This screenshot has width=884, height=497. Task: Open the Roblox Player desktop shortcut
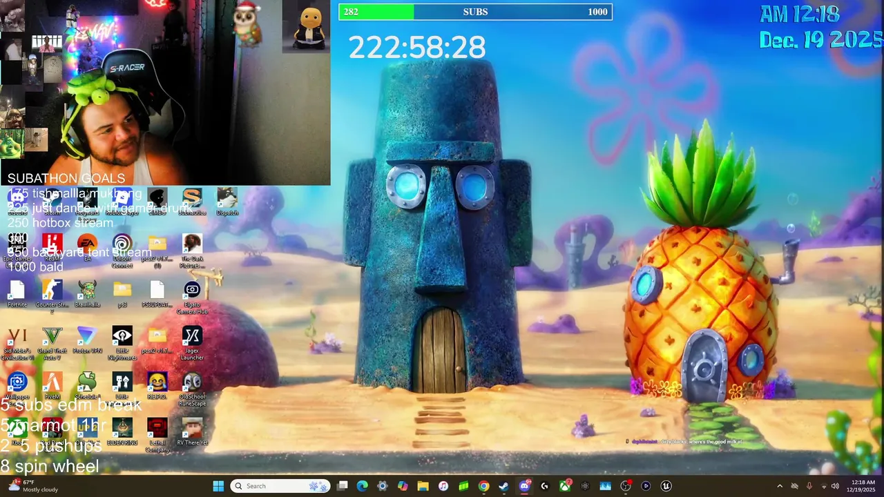tap(122, 202)
